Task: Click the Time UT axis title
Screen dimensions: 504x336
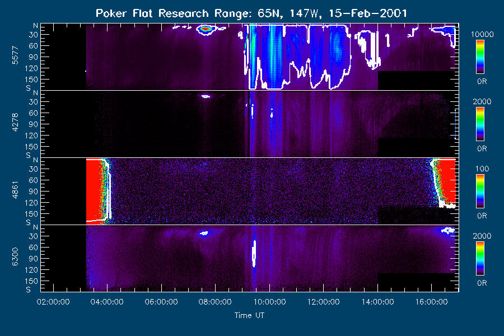Action: click(x=249, y=315)
